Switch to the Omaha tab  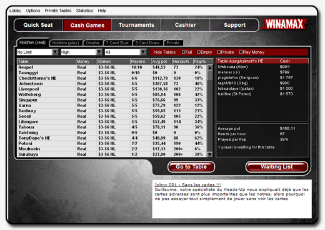click(92, 43)
